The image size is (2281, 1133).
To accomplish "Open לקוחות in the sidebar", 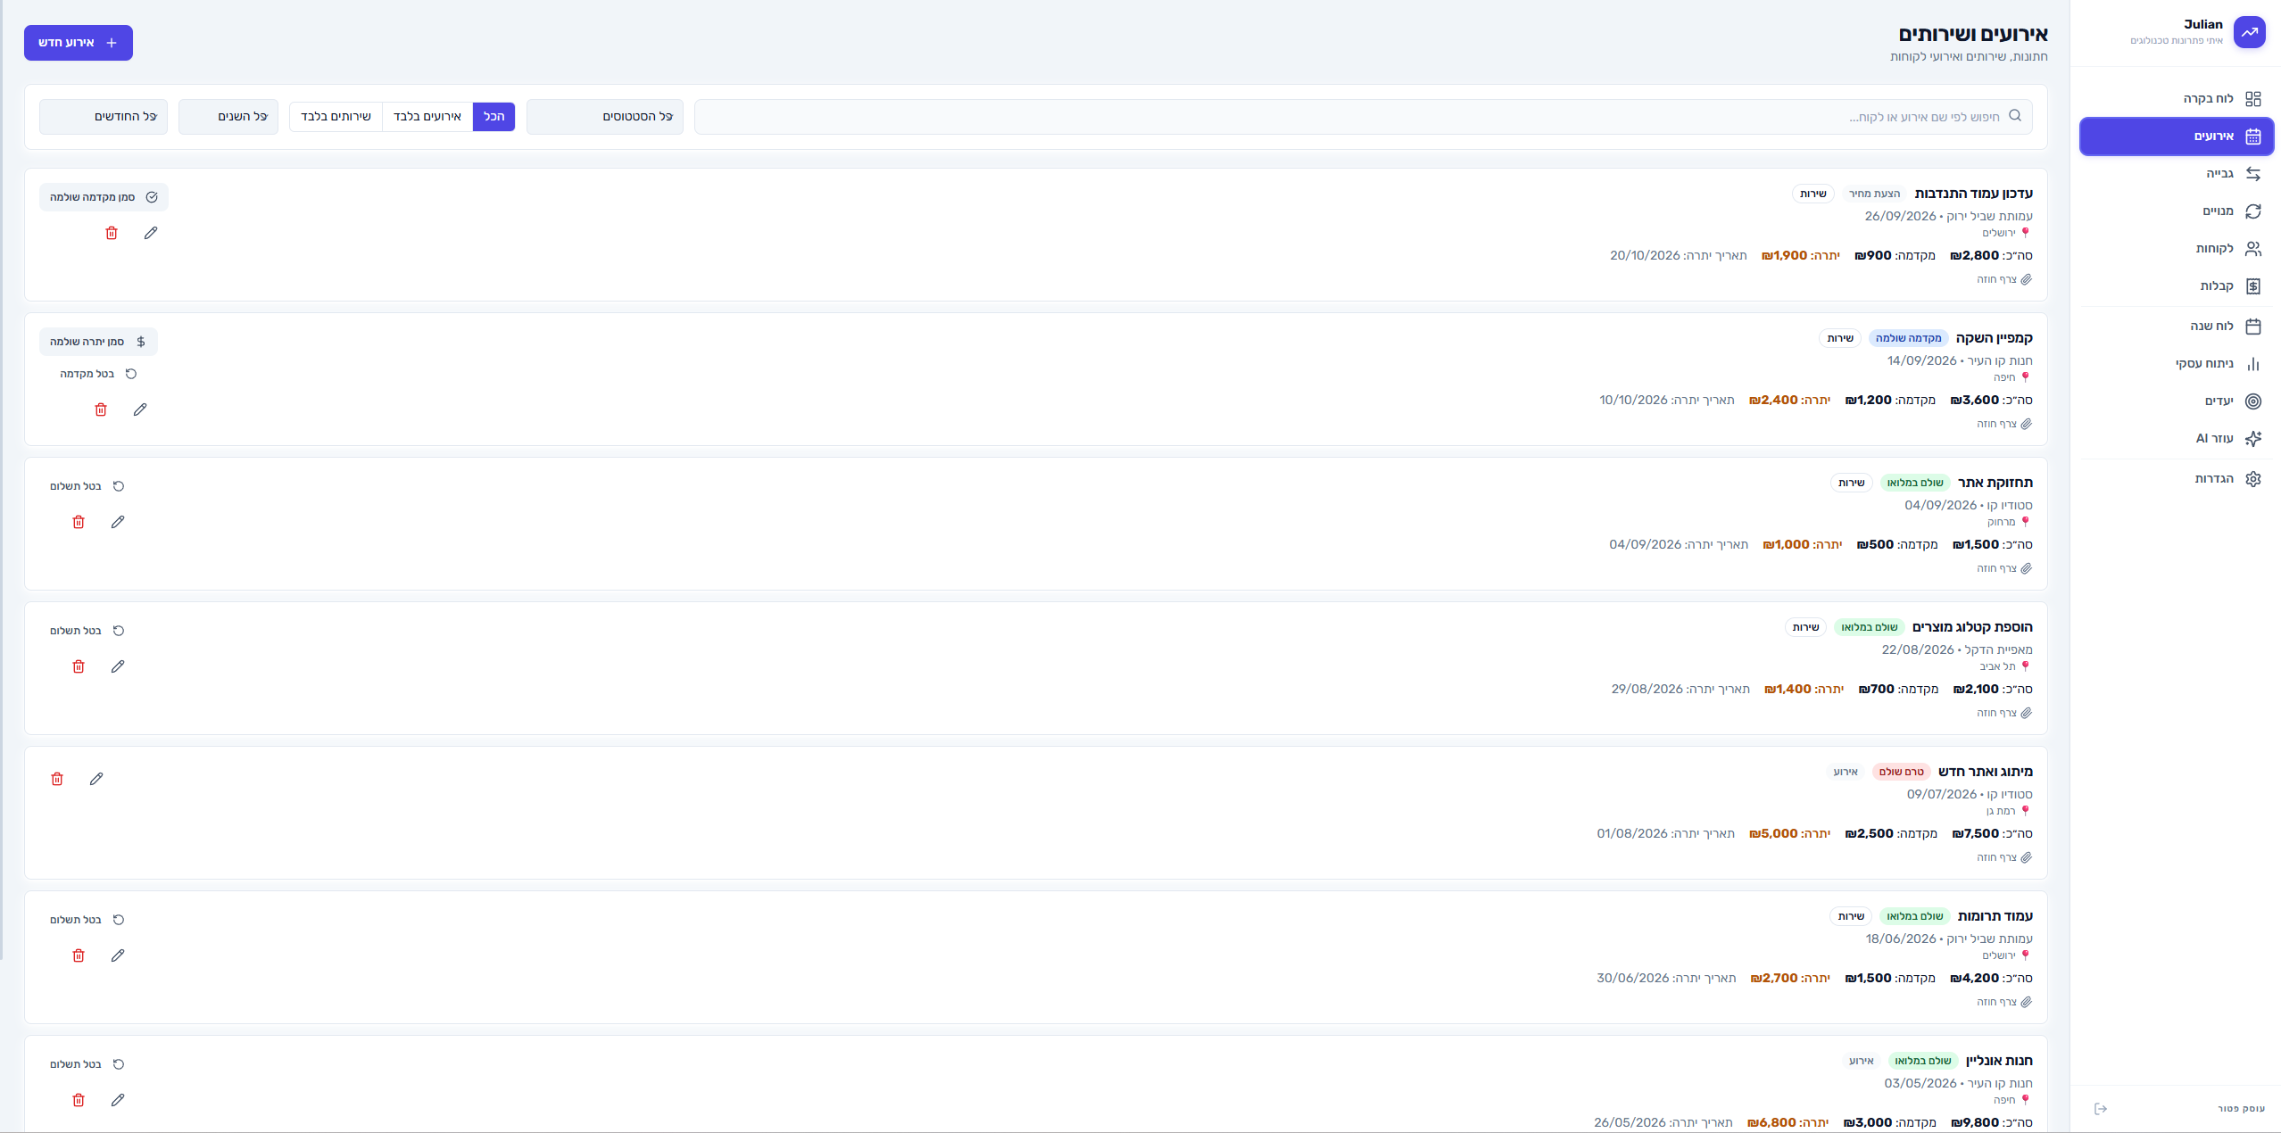I will (x=2177, y=249).
